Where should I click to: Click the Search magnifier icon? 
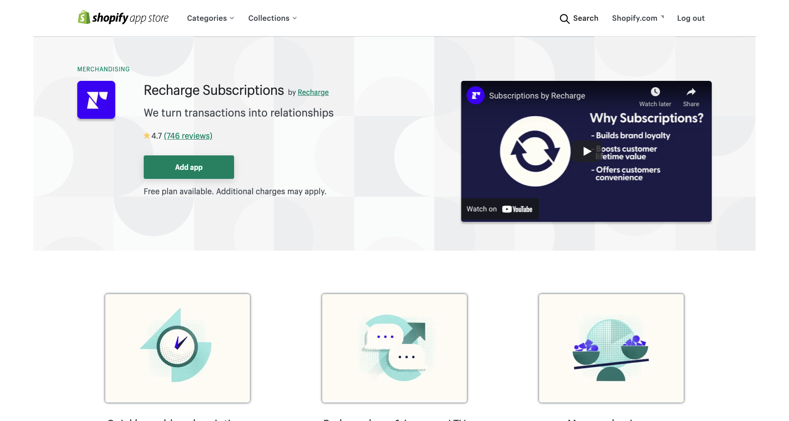pyautogui.click(x=564, y=19)
